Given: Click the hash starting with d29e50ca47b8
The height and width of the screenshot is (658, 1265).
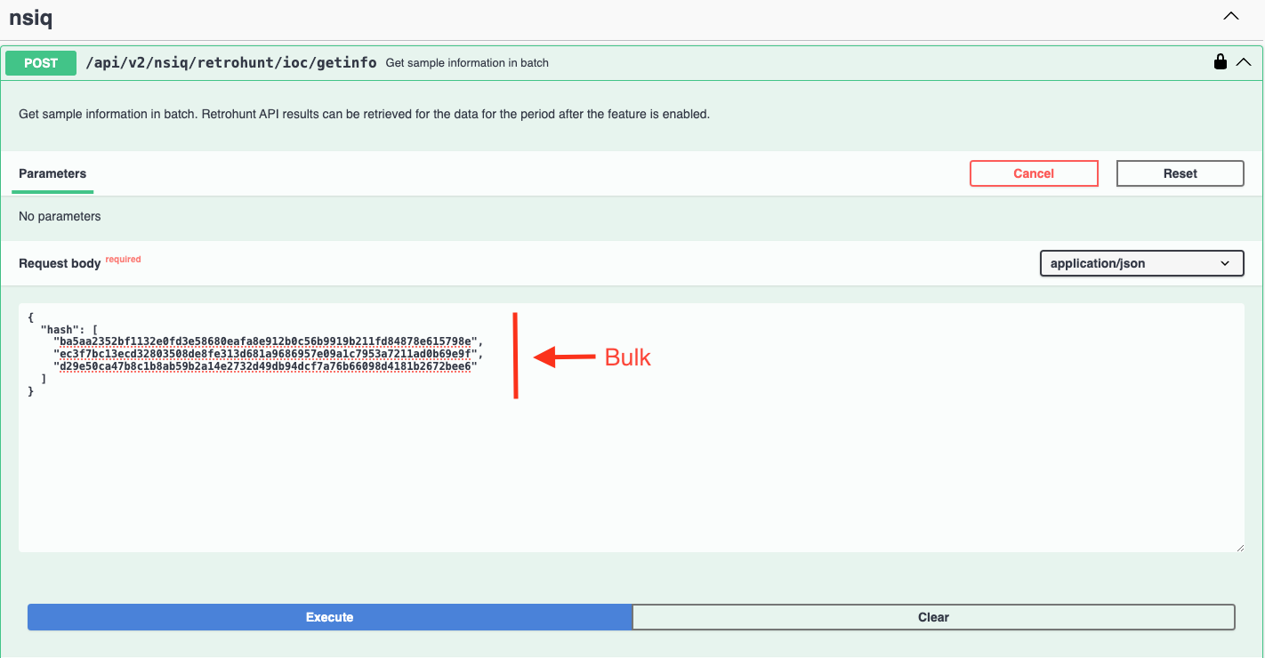Looking at the screenshot, I should 266,365.
